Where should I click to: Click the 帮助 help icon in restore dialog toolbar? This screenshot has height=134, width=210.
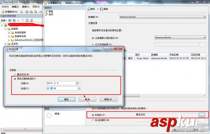tap(101, 9)
